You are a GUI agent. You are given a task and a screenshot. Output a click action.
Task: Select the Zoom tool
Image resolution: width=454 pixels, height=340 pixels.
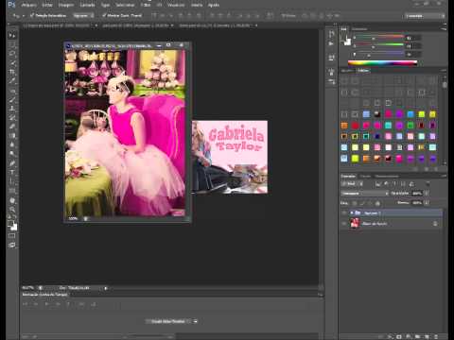point(12,210)
